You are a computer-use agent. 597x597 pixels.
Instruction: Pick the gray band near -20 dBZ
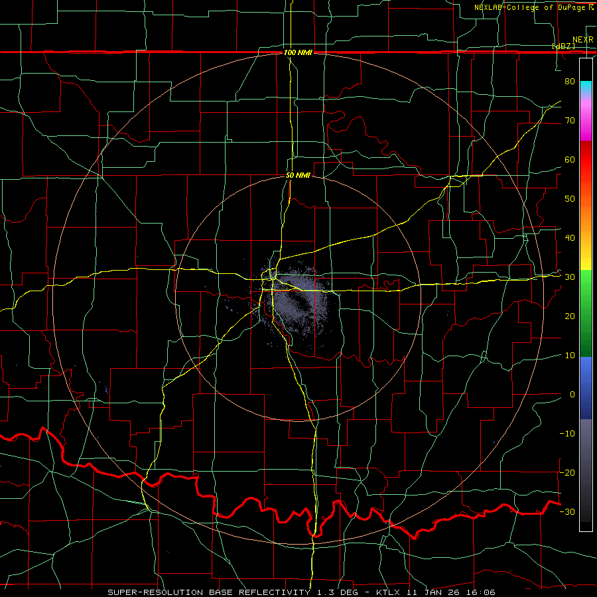(x=586, y=472)
